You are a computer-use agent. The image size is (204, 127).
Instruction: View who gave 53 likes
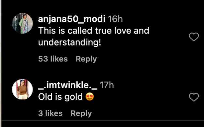(x=53, y=59)
